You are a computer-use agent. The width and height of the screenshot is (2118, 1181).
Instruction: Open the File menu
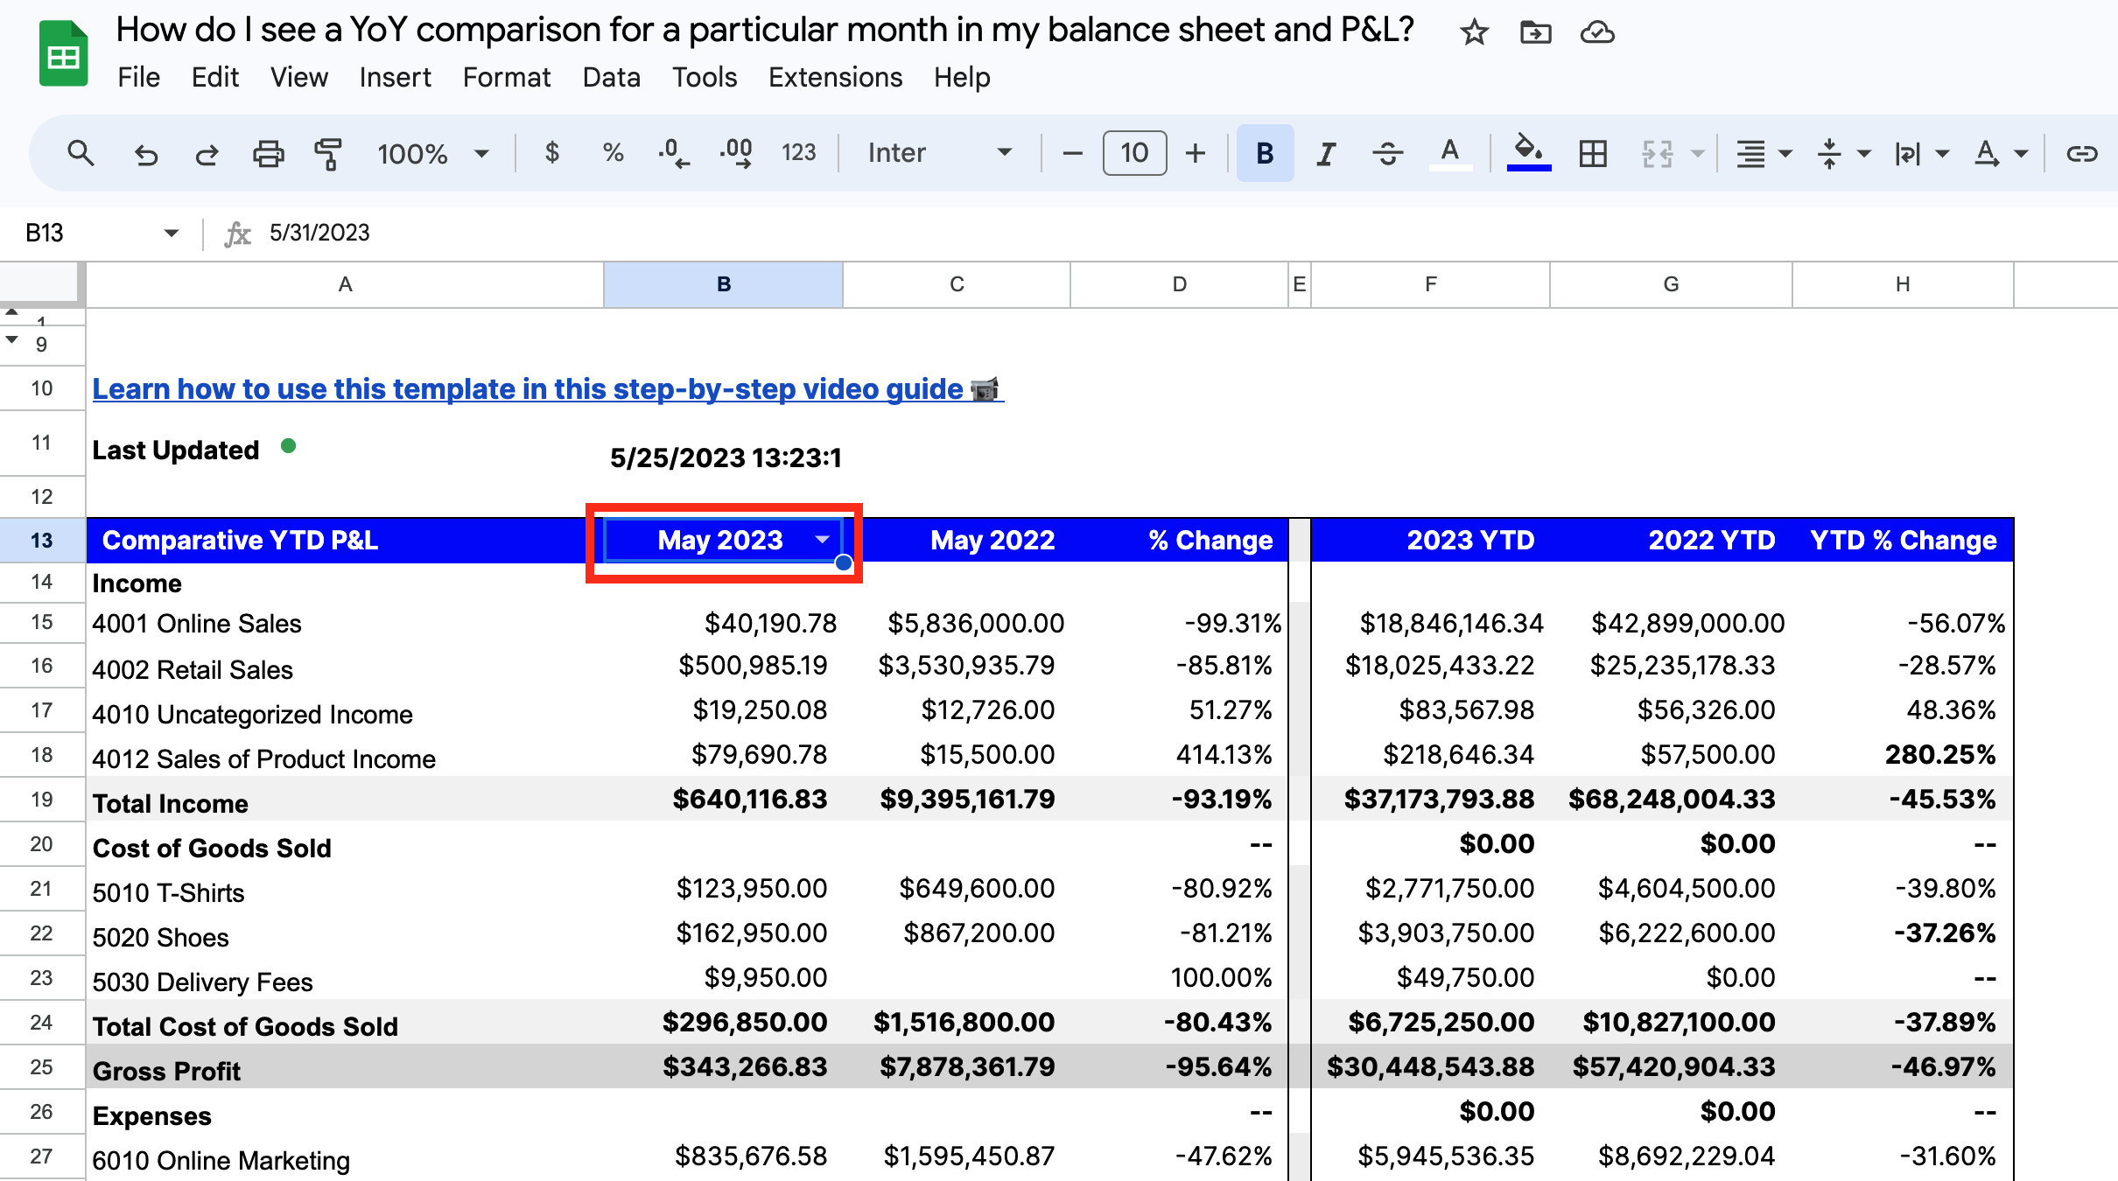[138, 78]
